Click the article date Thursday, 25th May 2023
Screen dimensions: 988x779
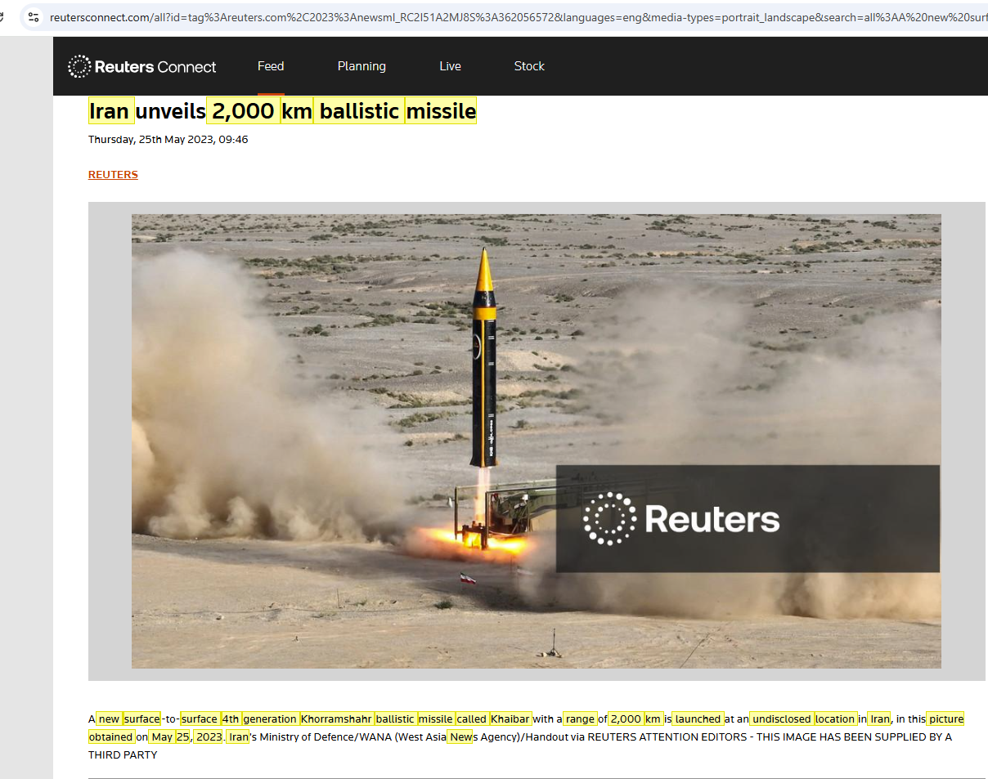(168, 140)
